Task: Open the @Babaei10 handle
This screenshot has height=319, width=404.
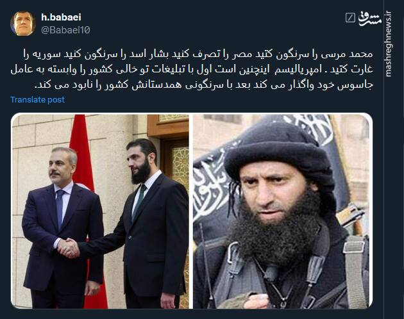Action: [65, 30]
